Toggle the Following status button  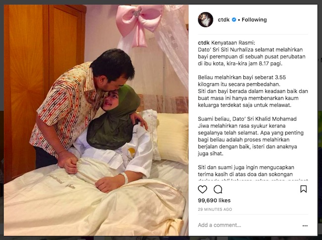[254, 20]
